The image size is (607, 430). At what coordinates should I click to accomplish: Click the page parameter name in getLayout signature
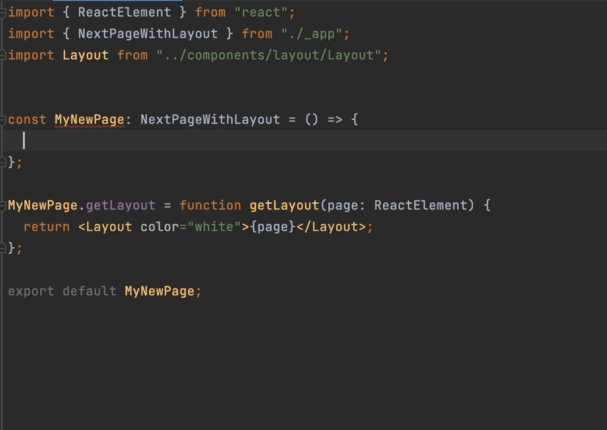(343, 206)
